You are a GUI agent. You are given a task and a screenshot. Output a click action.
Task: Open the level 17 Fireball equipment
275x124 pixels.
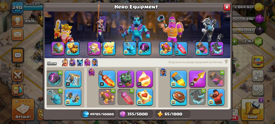click(144, 79)
